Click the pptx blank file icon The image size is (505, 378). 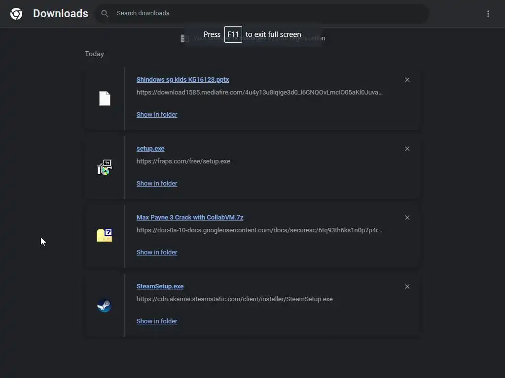click(x=105, y=98)
